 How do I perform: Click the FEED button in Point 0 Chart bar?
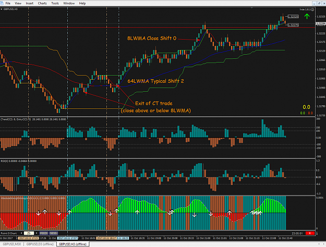click(x=44, y=233)
